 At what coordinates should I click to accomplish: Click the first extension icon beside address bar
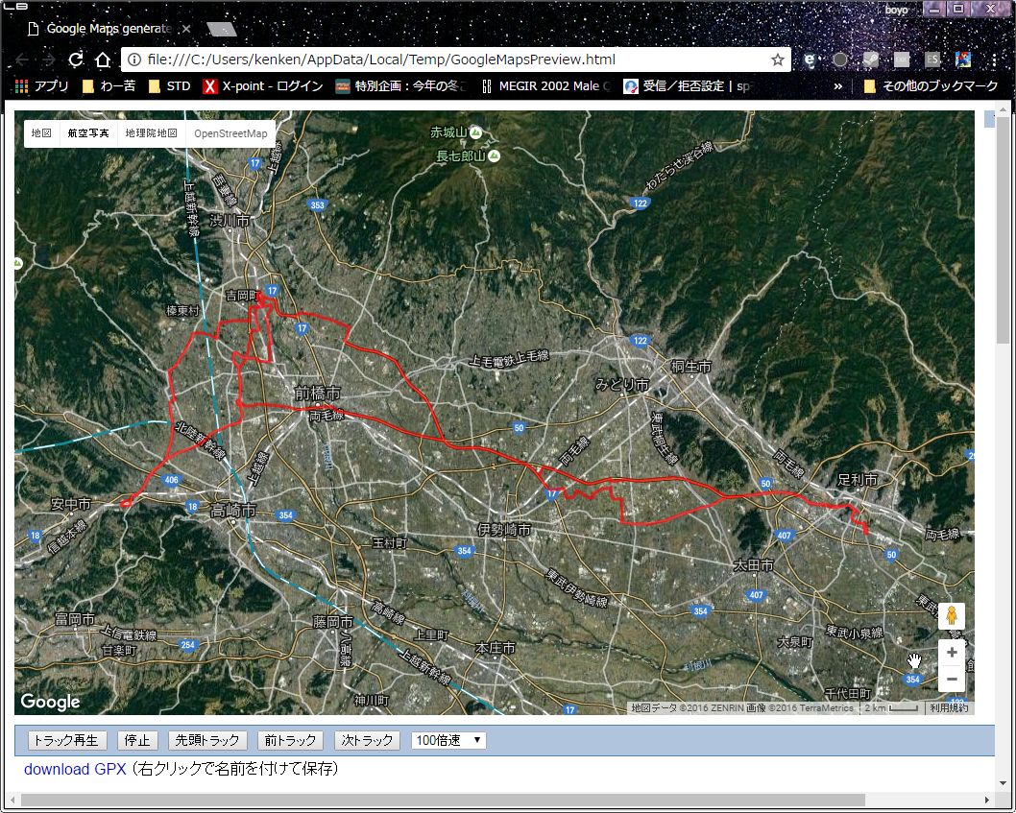click(810, 60)
